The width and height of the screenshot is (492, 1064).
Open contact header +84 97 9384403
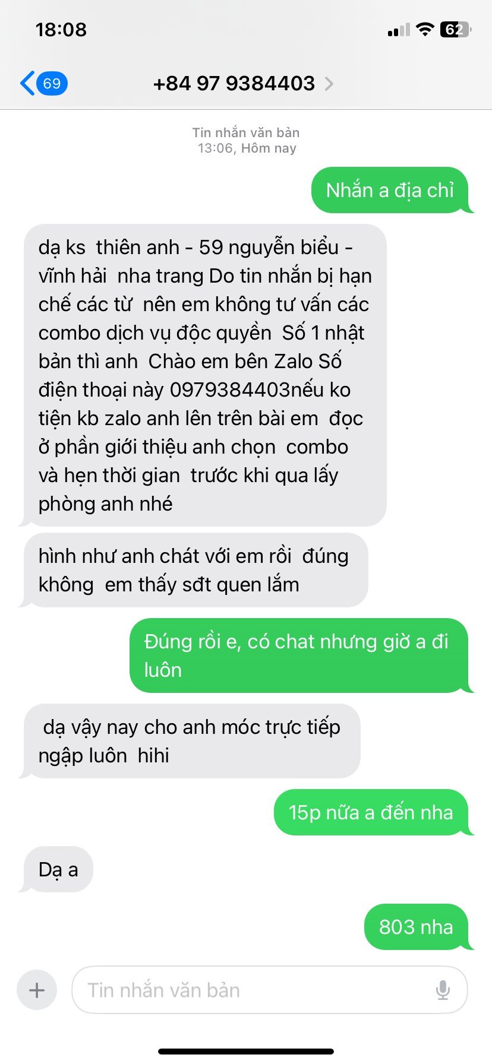[234, 84]
